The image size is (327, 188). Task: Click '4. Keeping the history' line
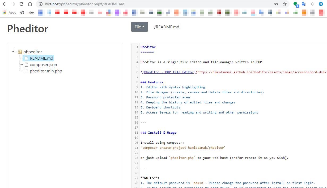188,102
